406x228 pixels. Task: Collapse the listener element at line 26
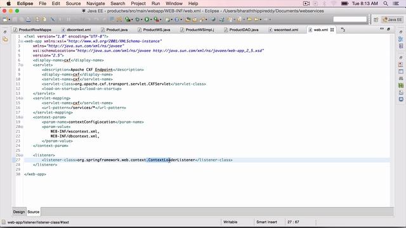pyautogui.click(x=22, y=155)
